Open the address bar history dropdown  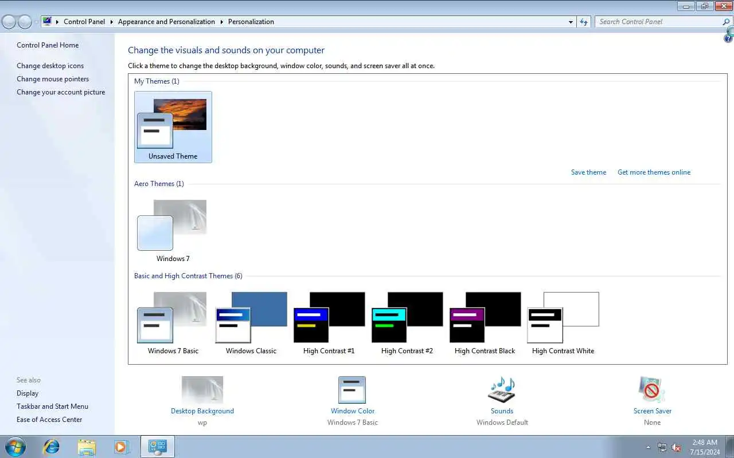click(x=571, y=22)
